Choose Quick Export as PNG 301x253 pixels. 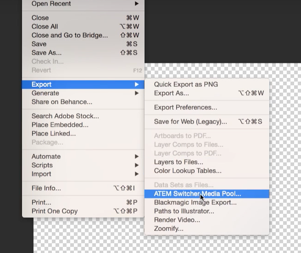click(x=207, y=84)
